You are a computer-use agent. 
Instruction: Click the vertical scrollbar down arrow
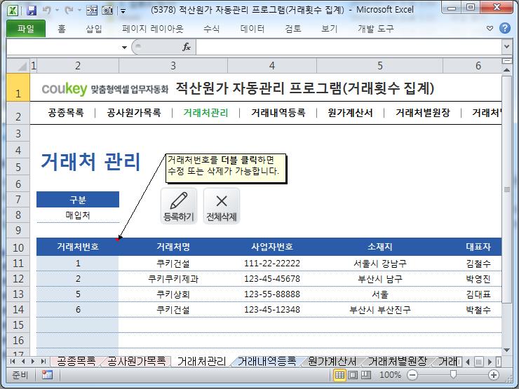coord(506,350)
